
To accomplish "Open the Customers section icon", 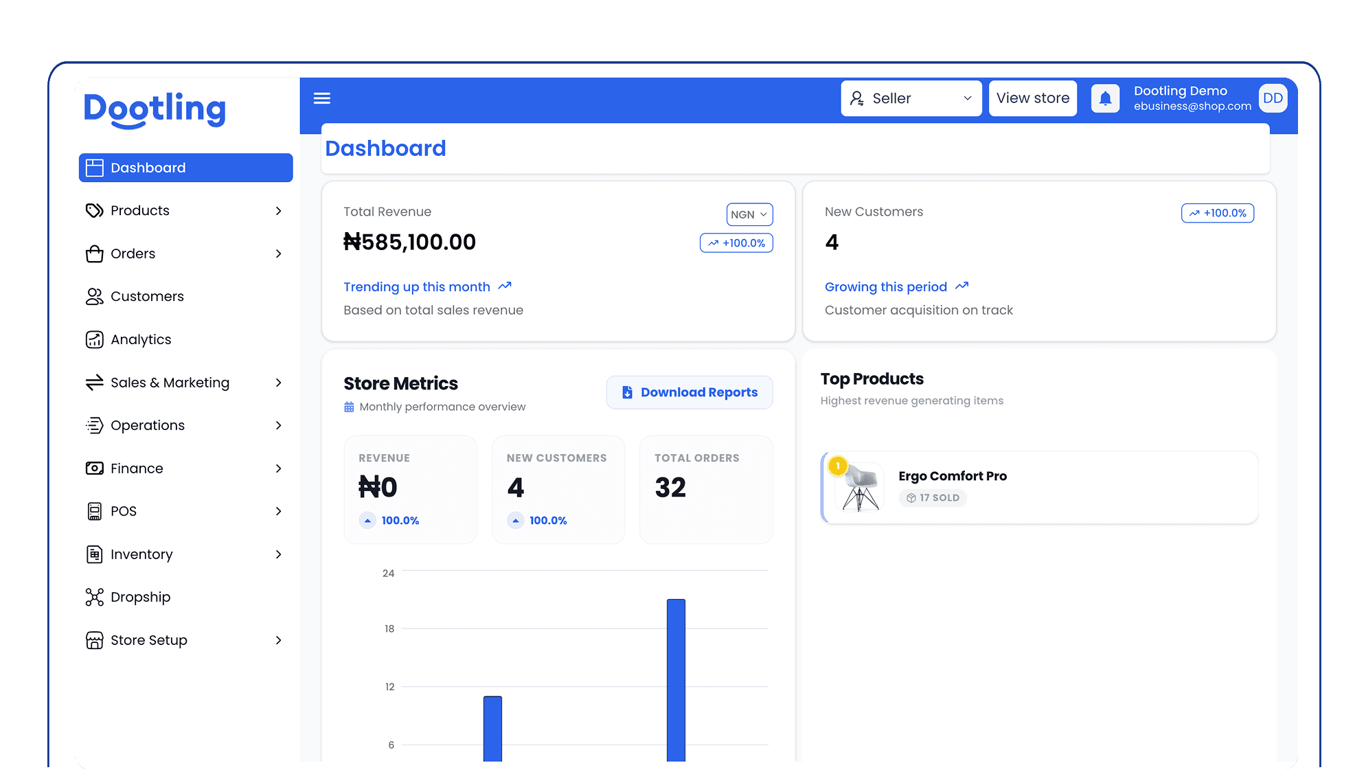I will (95, 296).
